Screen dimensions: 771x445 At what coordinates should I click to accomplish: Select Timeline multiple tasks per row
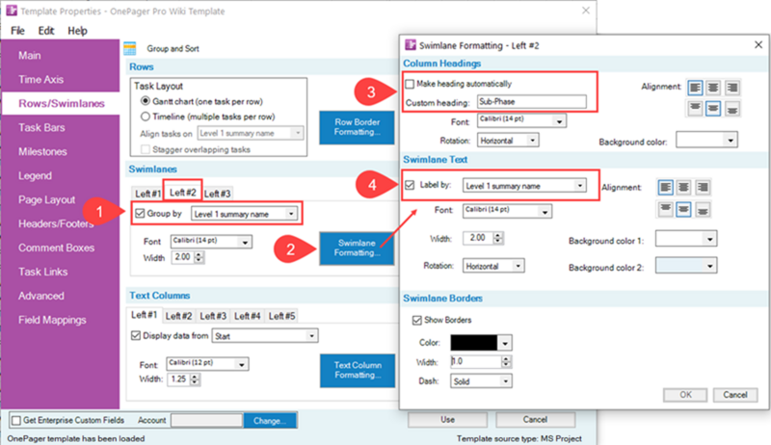tap(146, 117)
